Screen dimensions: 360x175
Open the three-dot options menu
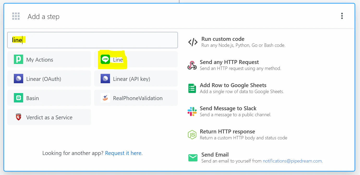[342, 16]
